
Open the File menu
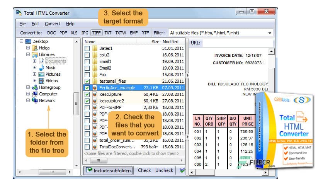pos(22,24)
